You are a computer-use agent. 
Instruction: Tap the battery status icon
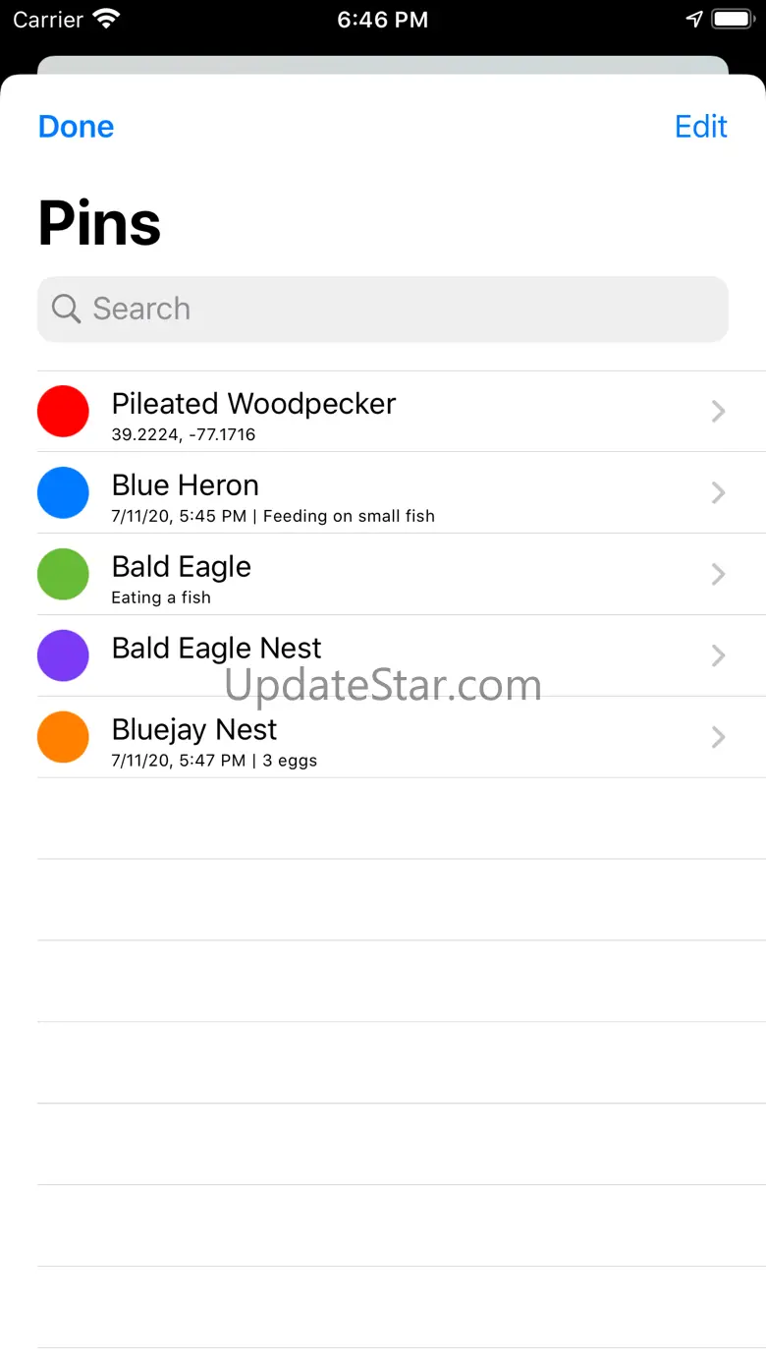click(732, 20)
